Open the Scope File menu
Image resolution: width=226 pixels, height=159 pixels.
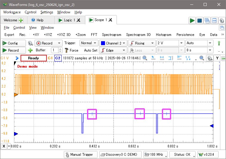[x=7, y=28]
